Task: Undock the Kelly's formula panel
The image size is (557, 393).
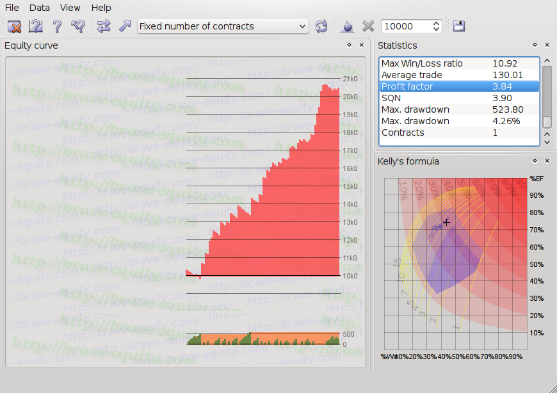Action: click(x=535, y=161)
